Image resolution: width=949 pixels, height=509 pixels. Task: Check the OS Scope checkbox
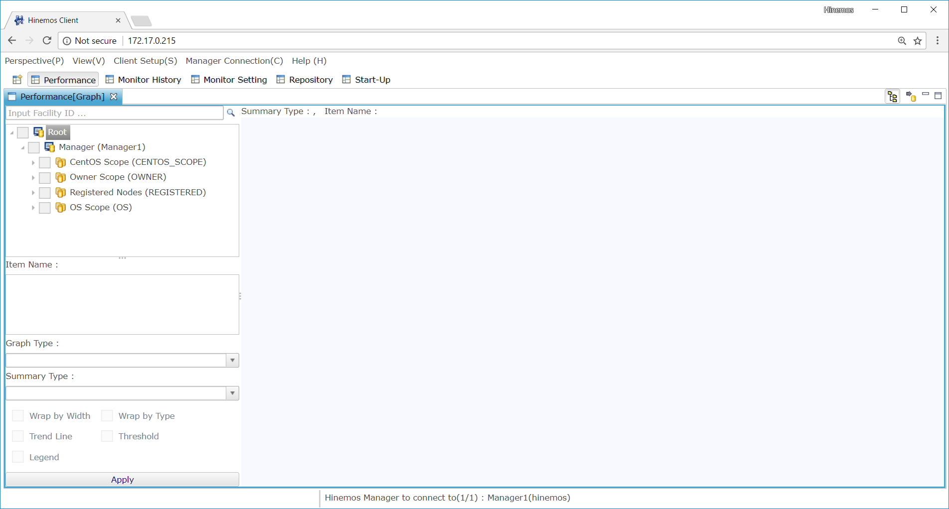[45, 208]
